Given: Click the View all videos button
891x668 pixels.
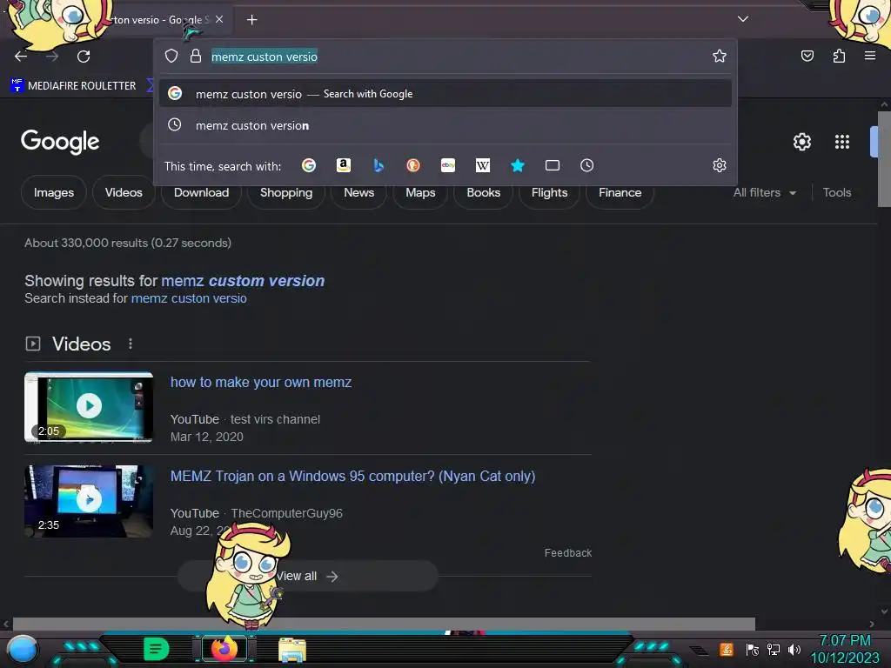Looking at the screenshot, I should pyautogui.click(x=308, y=576).
